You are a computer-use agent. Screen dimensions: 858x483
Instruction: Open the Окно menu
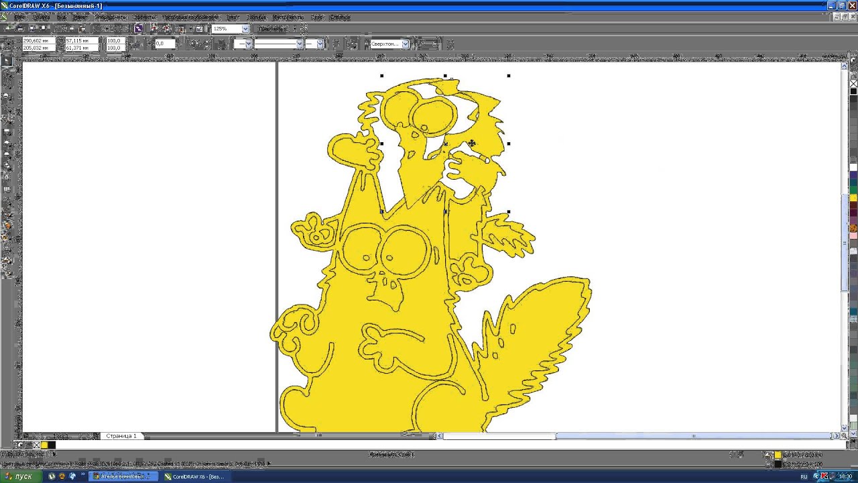[317, 17]
